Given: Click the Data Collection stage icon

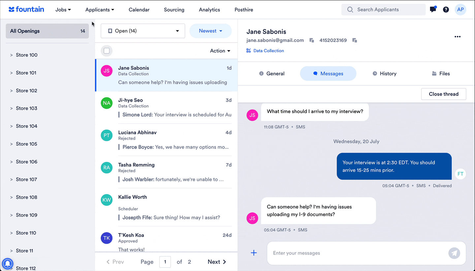Looking at the screenshot, I should (x=248, y=50).
